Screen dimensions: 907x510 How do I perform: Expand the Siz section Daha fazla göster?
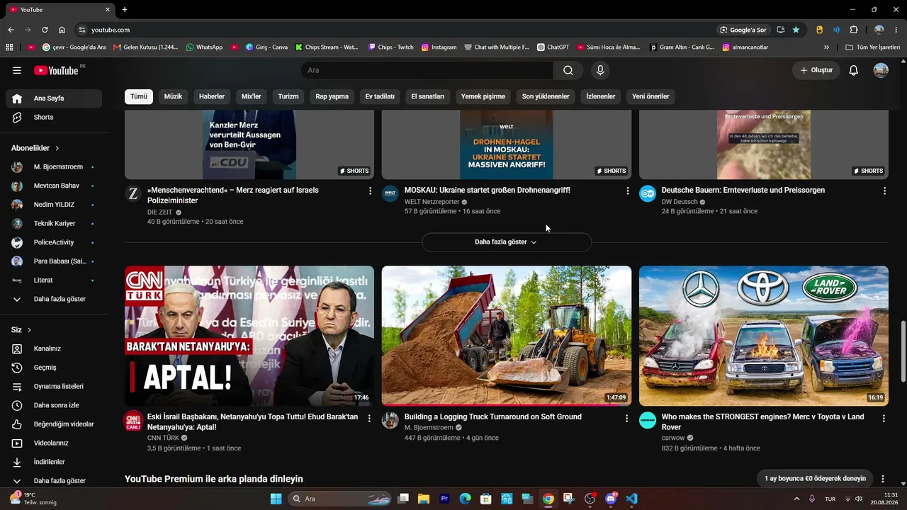54,481
